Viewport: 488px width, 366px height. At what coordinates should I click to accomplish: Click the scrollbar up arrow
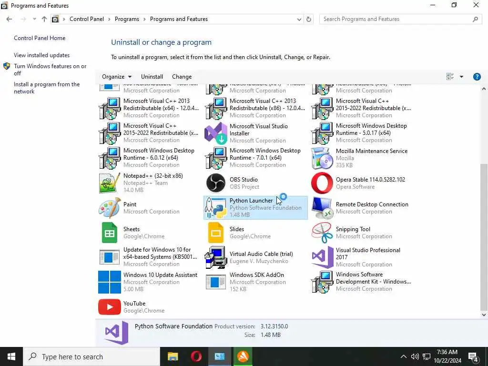(484, 89)
